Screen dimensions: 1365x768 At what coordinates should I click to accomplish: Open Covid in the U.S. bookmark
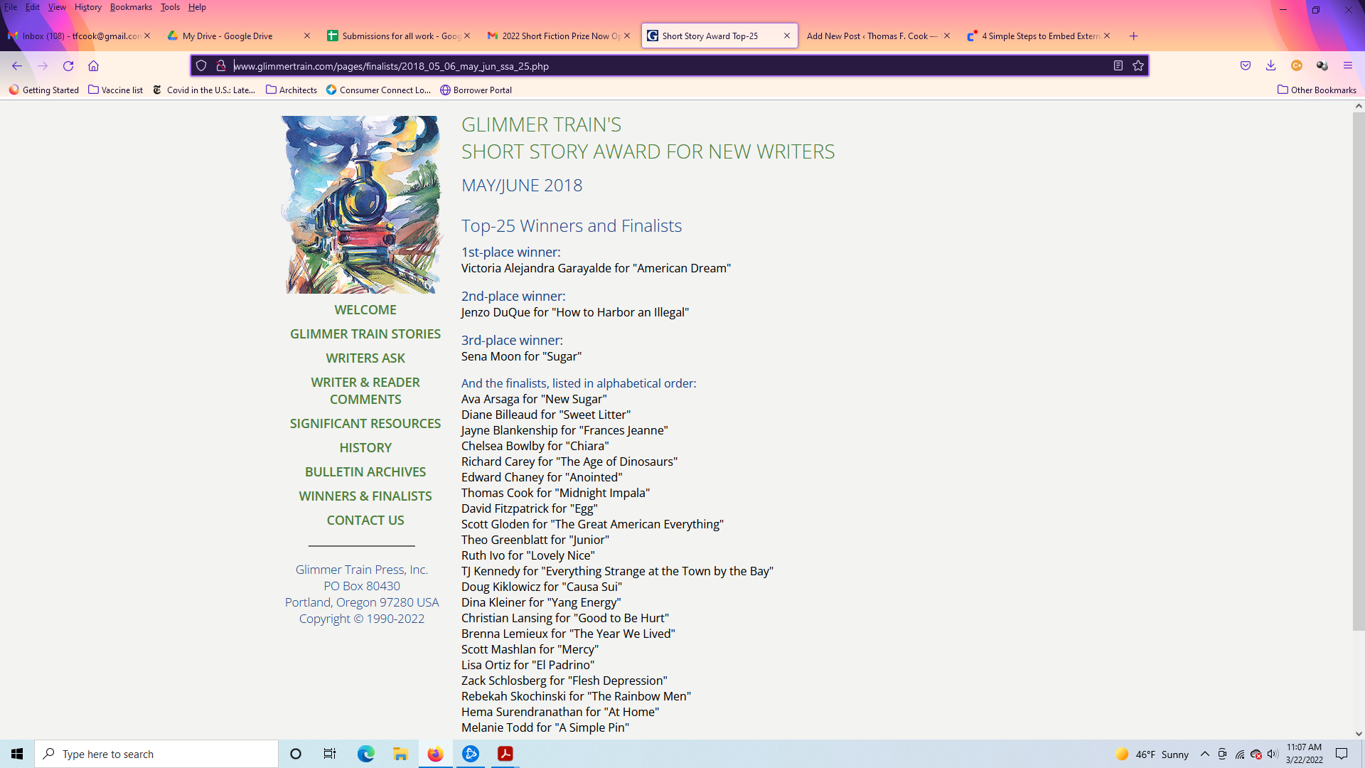click(x=205, y=90)
